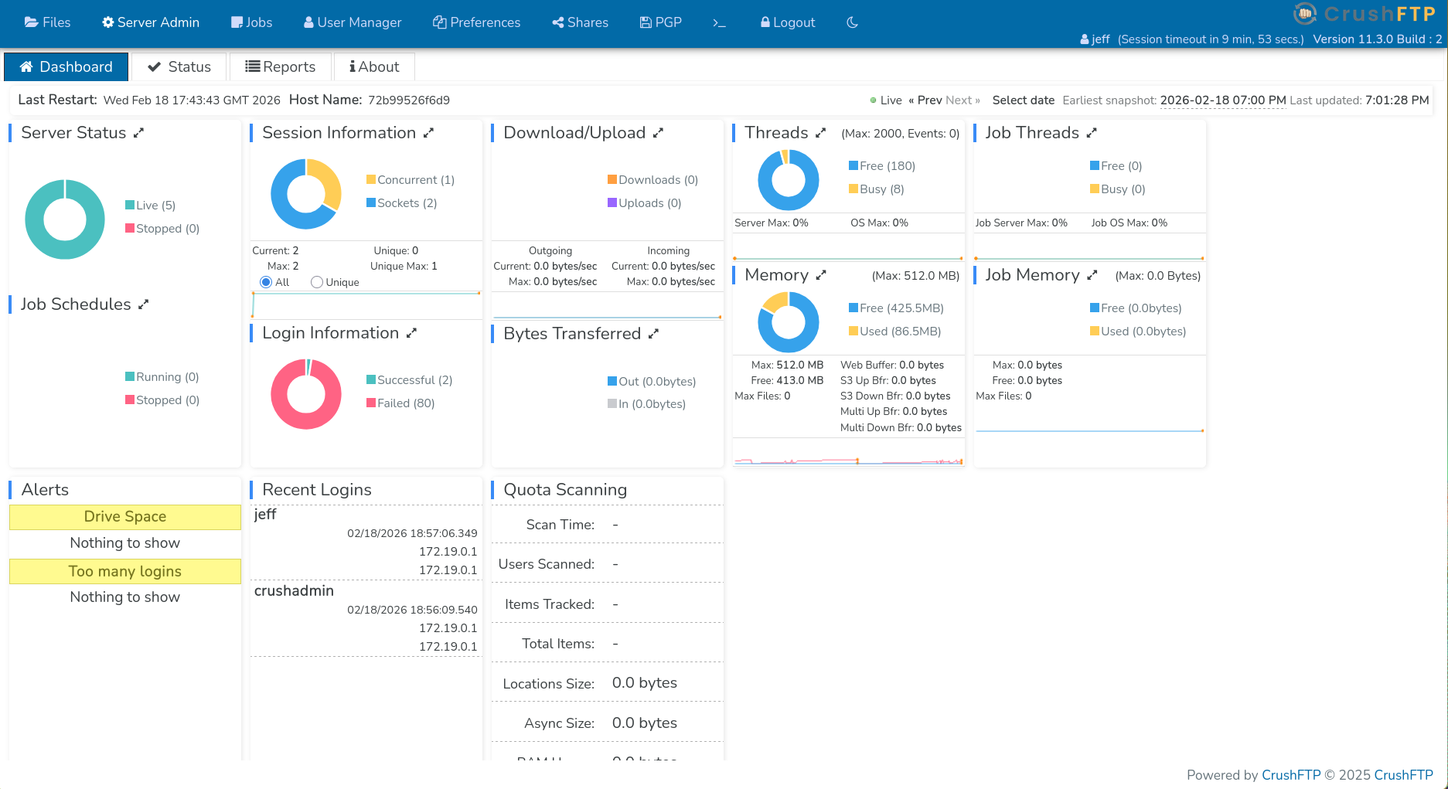Viewport: 1448px width, 789px height.
Task: Open the Files menu
Action: point(47,22)
